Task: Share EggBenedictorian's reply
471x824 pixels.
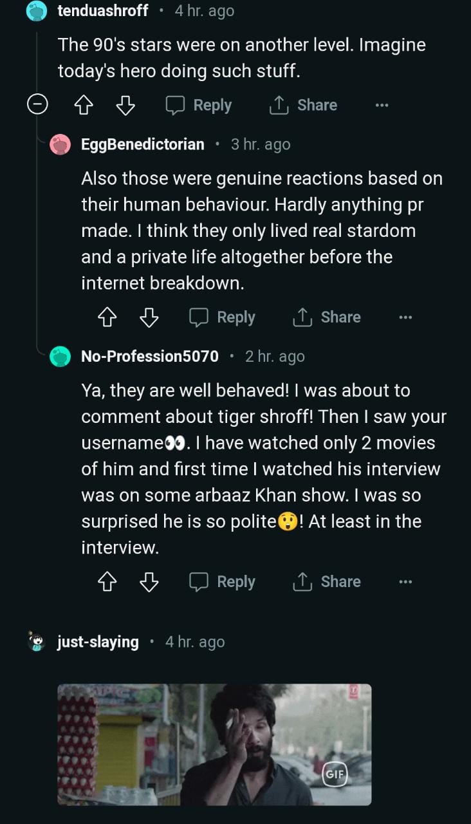Action: [x=327, y=317]
